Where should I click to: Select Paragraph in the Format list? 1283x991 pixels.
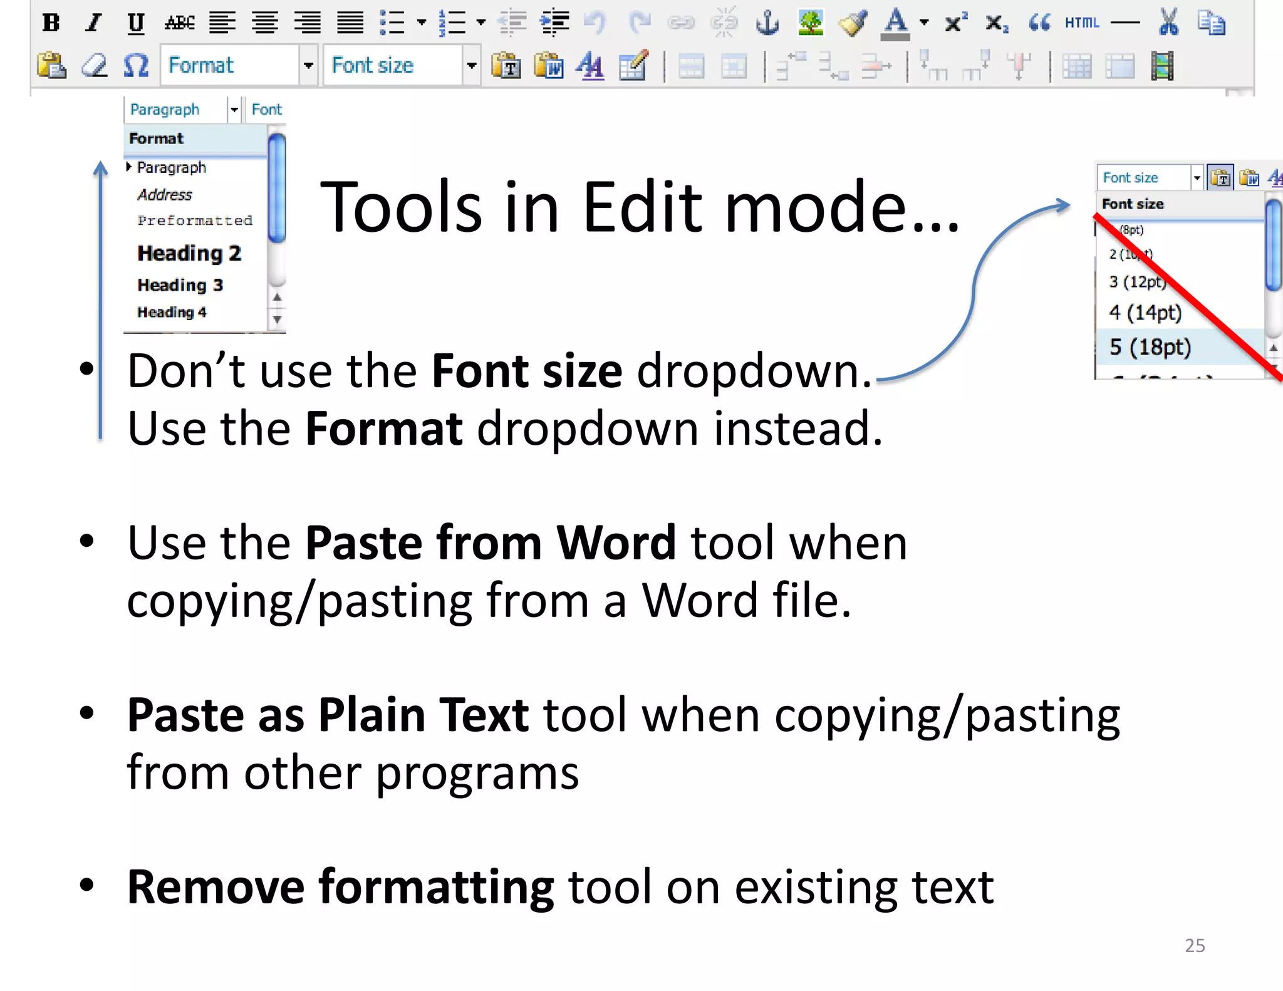click(172, 168)
